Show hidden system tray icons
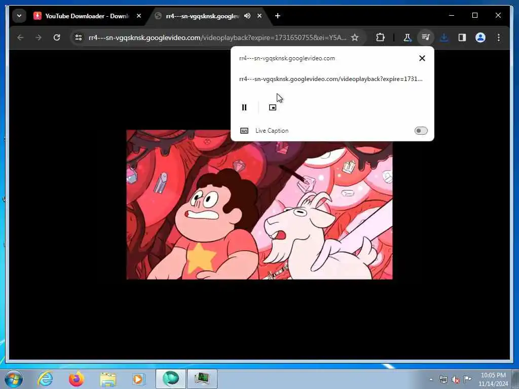519x389 pixels. tap(431, 380)
